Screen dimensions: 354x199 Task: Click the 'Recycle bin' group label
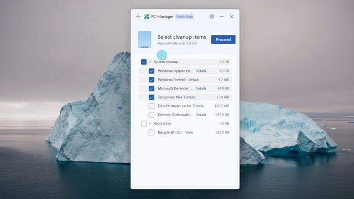tap(162, 123)
